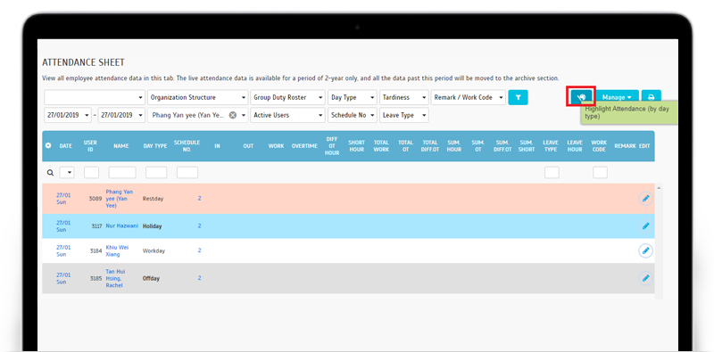Edit Phang Yan yee's attendance with pencil icon

tap(645, 199)
